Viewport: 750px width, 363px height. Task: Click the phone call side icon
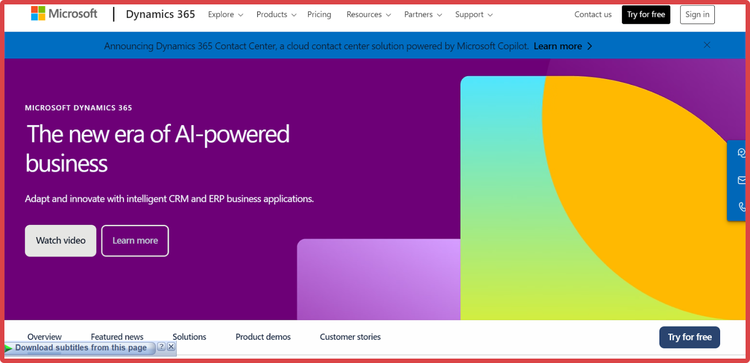(x=742, y=207)
